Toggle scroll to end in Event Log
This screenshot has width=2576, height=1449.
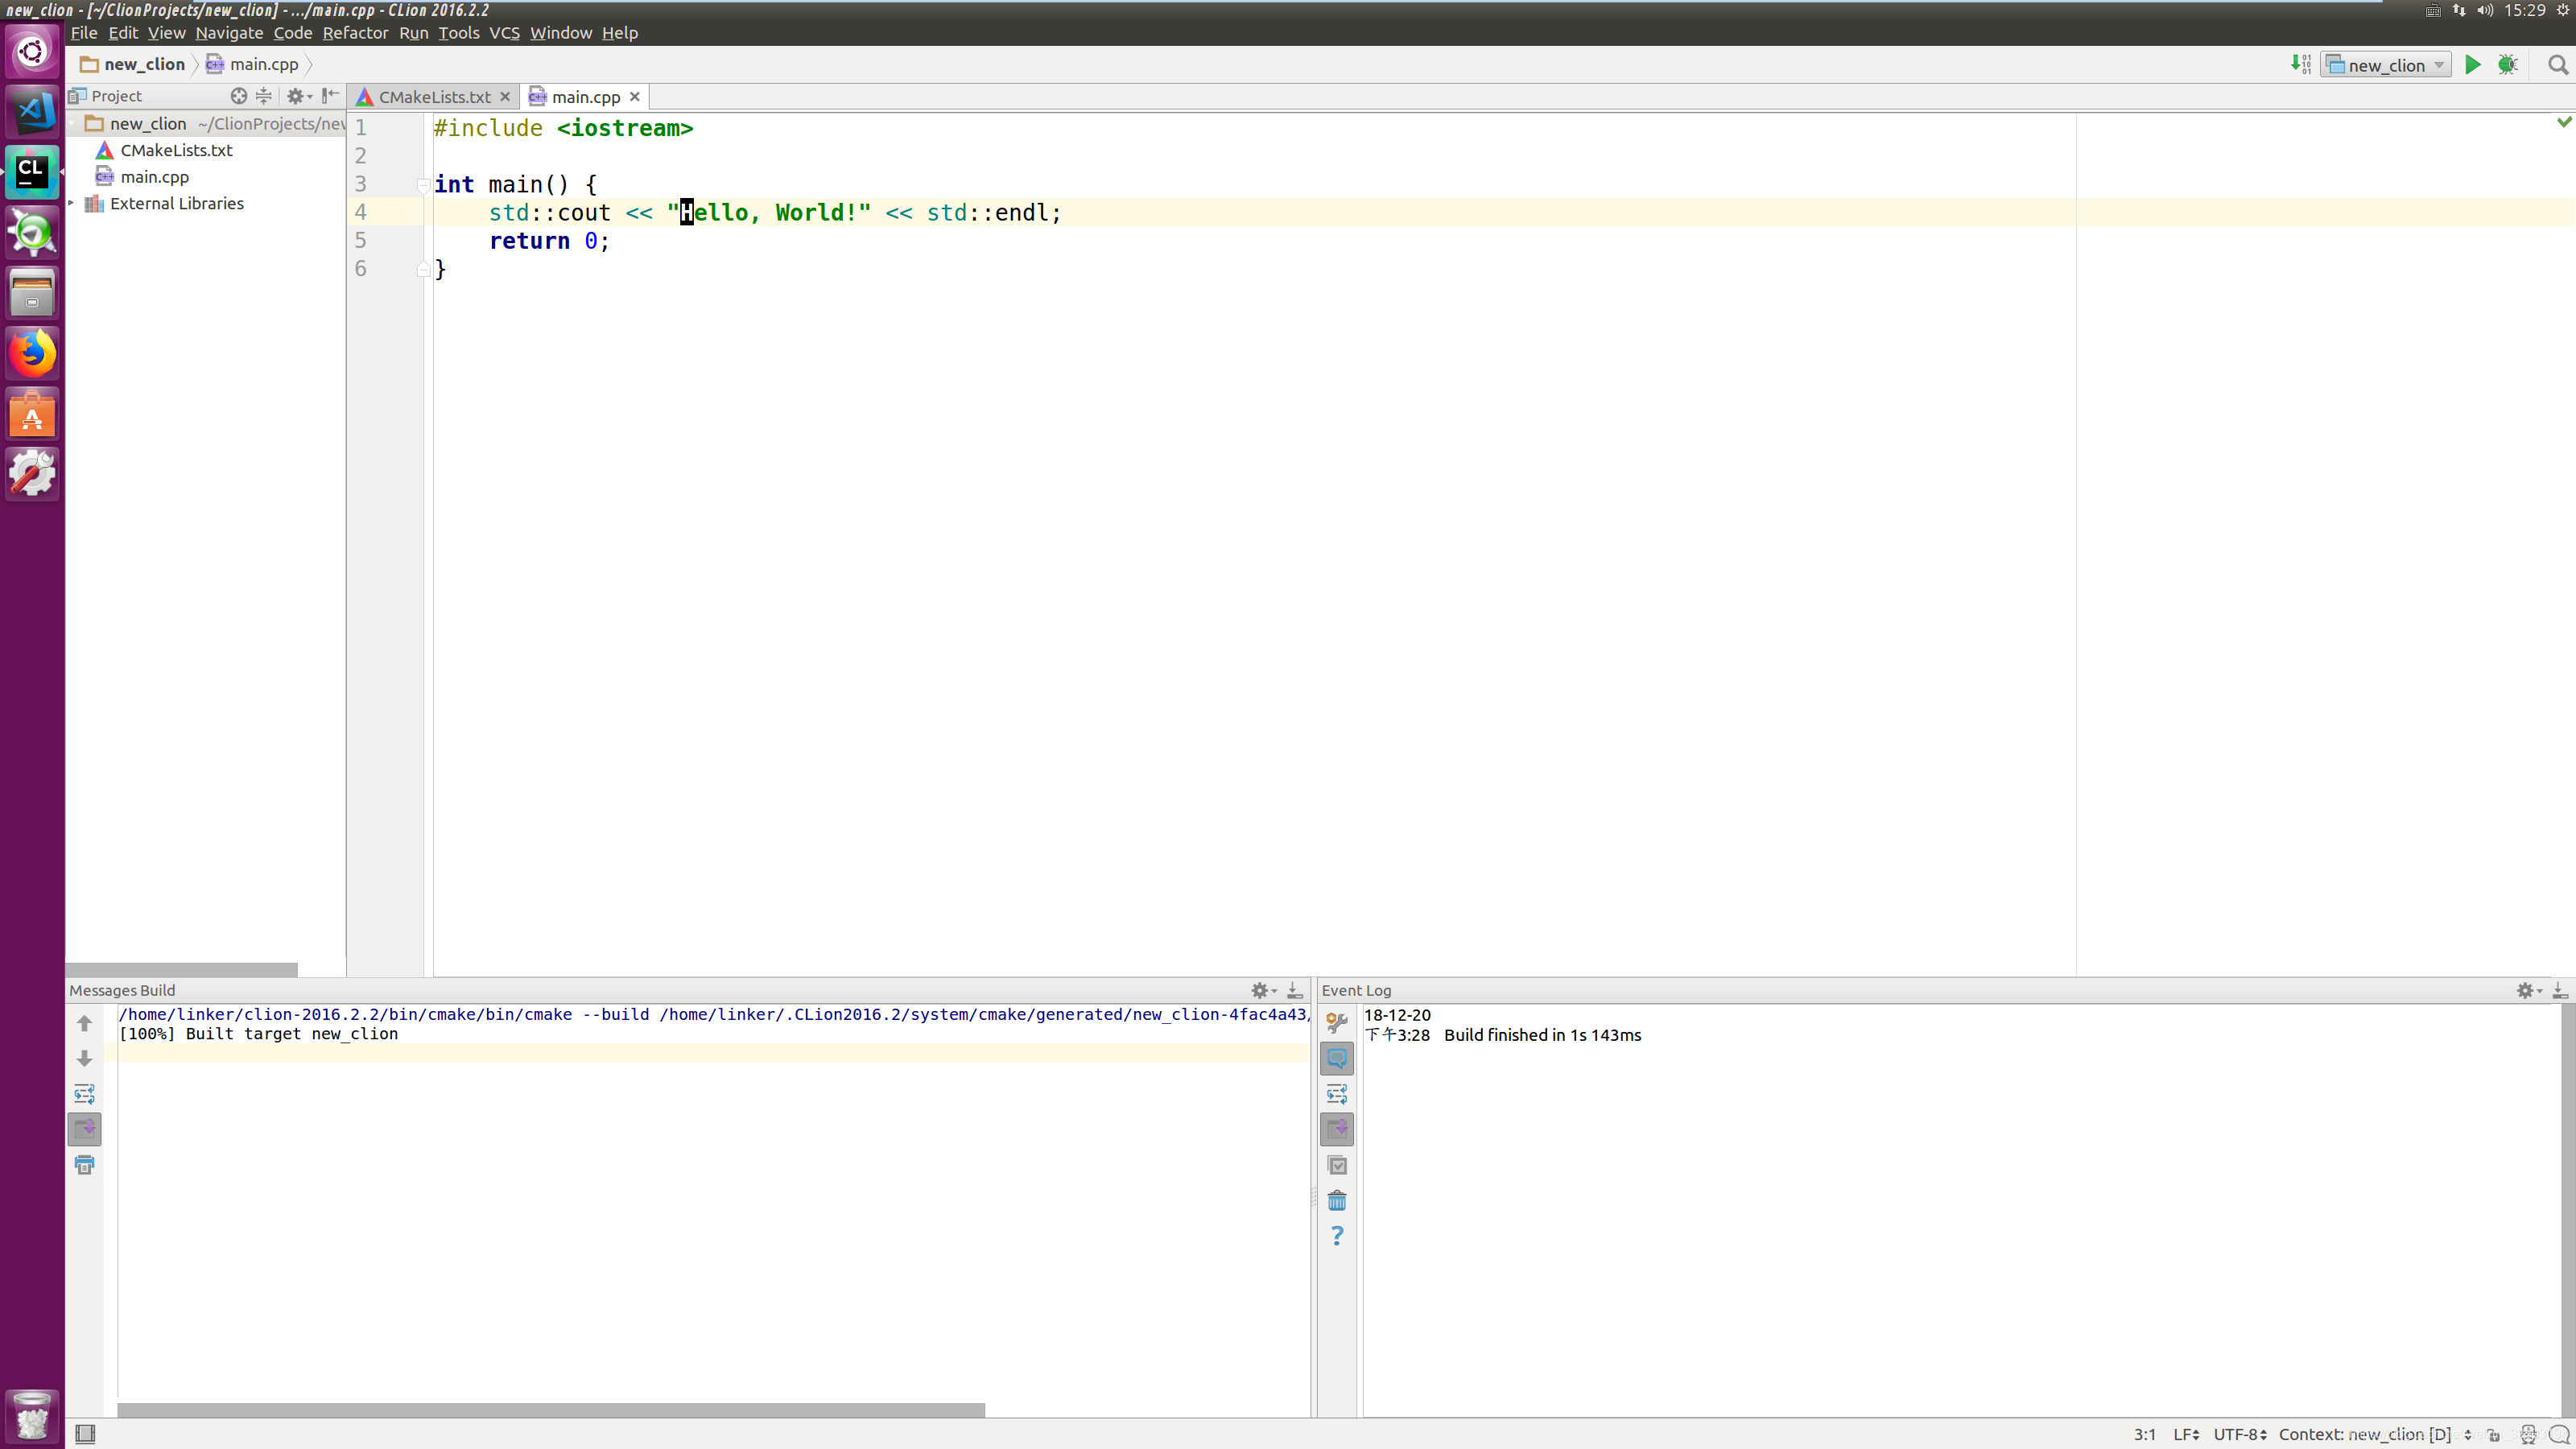1337,1129
